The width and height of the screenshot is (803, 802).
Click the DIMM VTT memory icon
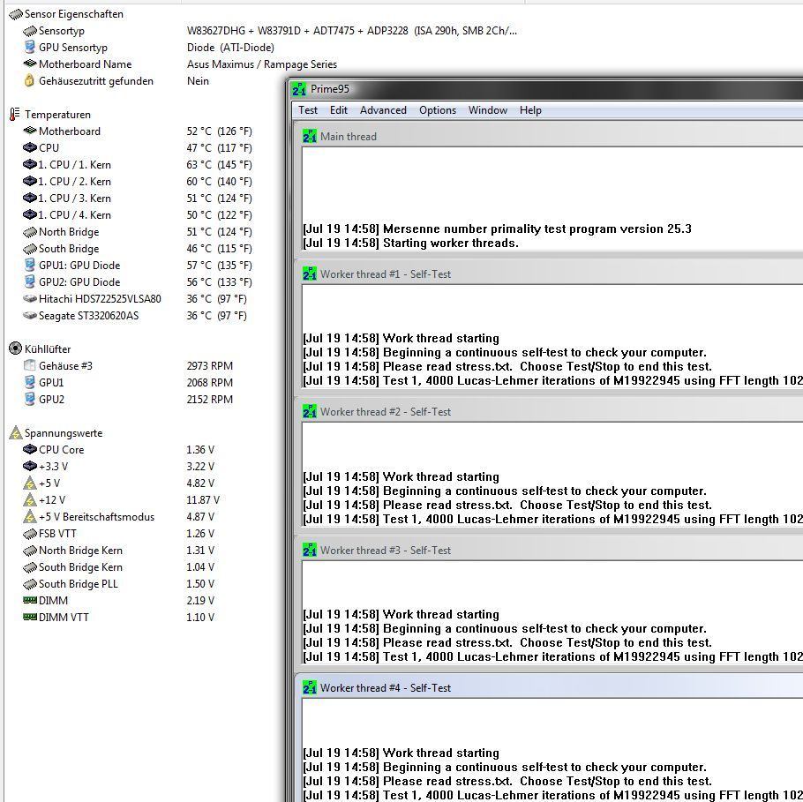30,617
